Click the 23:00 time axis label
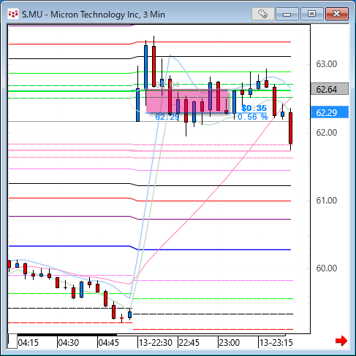 click(230, 343)
